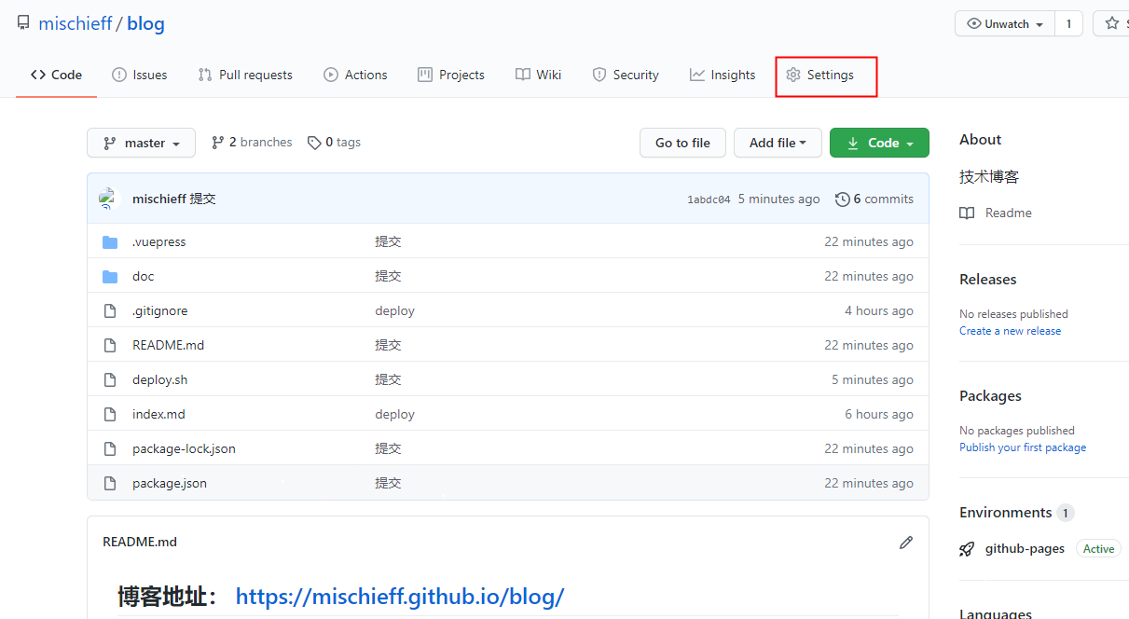Open the Pull requests tab

tap(245, 75)
